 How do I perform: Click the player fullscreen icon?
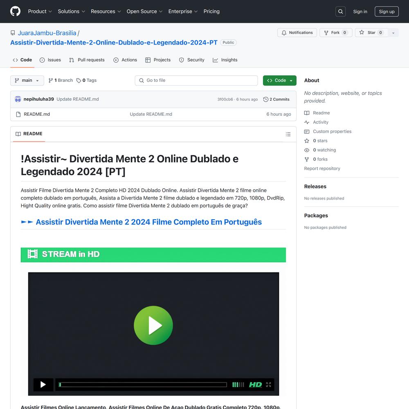268,384
